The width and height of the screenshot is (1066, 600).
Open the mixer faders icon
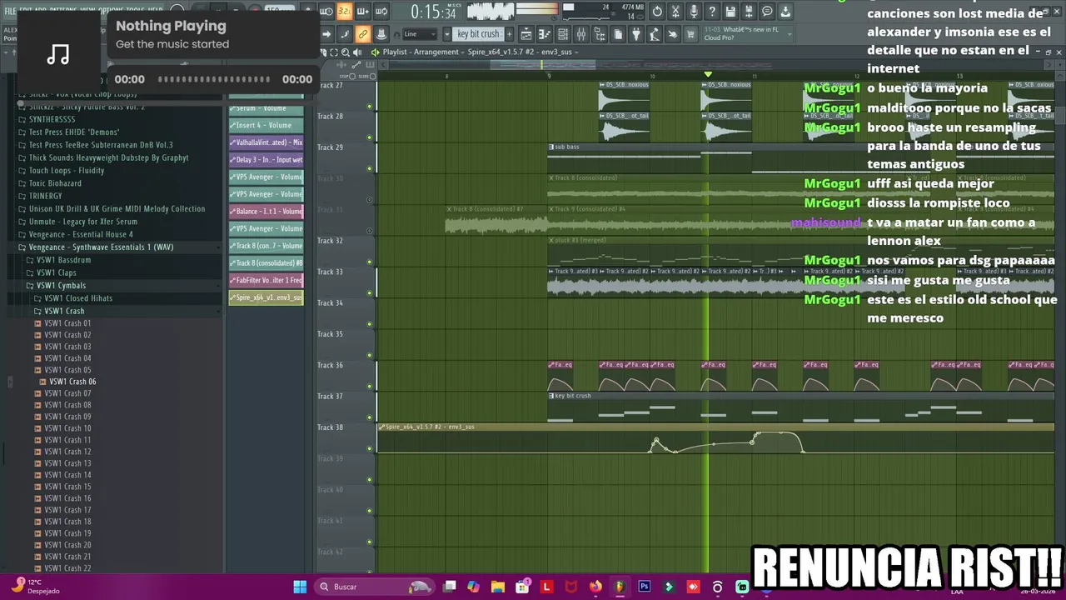[x=581, y=34]
